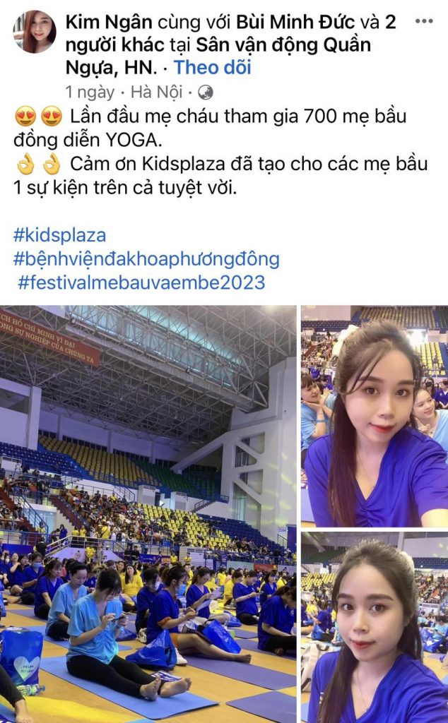Open the large stadium yoga photo
The width and height of the screenshot is (448, 723).
click(148, 514)
